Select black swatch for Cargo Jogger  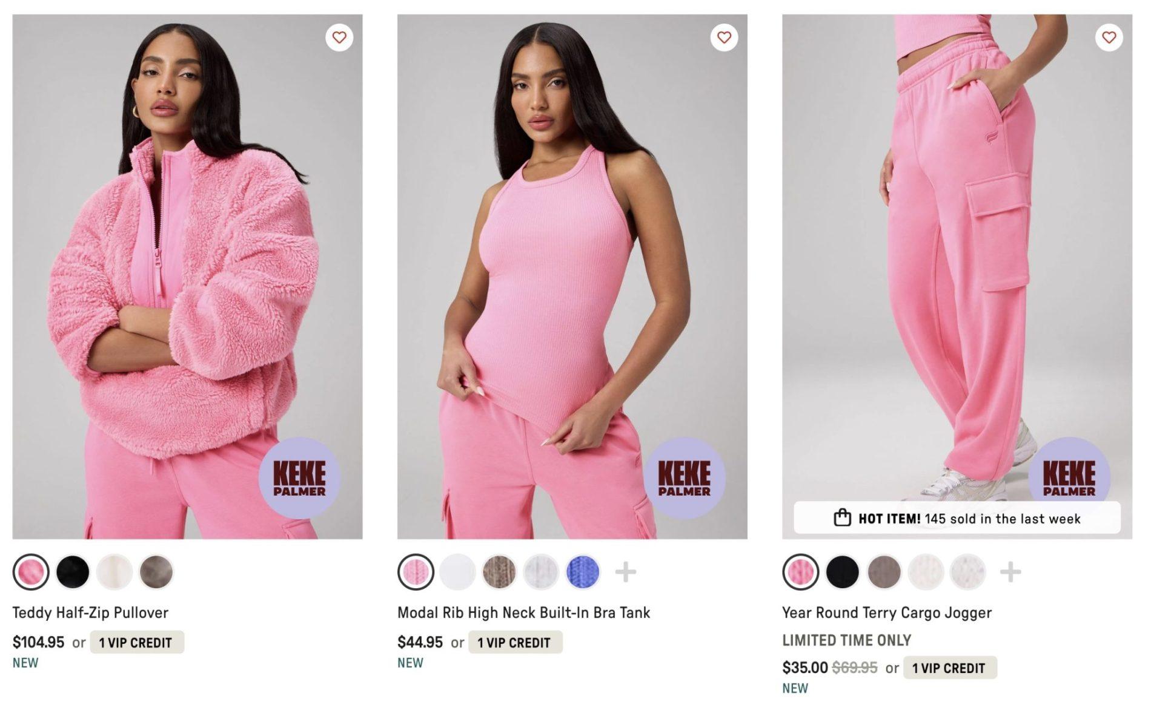click(x=842, y=572)
